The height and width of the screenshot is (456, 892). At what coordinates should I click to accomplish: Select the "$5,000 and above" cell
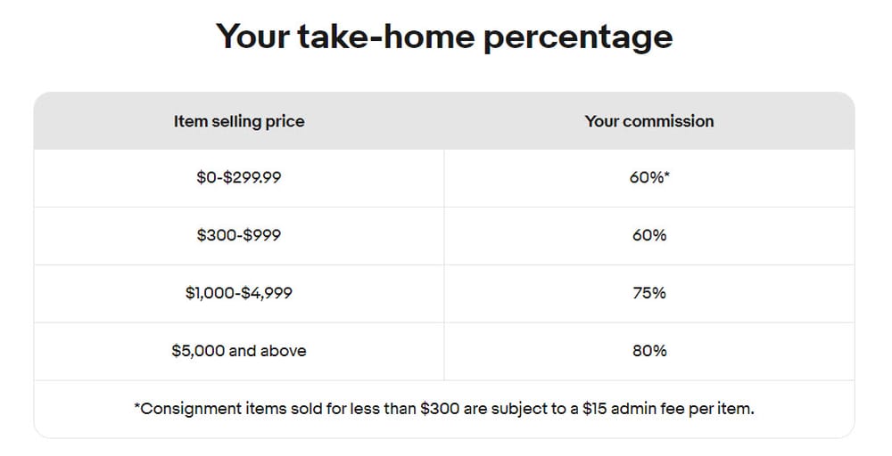click(239, 351)
